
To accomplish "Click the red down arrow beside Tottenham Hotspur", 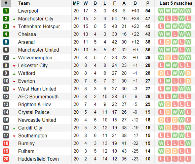I will [x=14, y=27].
